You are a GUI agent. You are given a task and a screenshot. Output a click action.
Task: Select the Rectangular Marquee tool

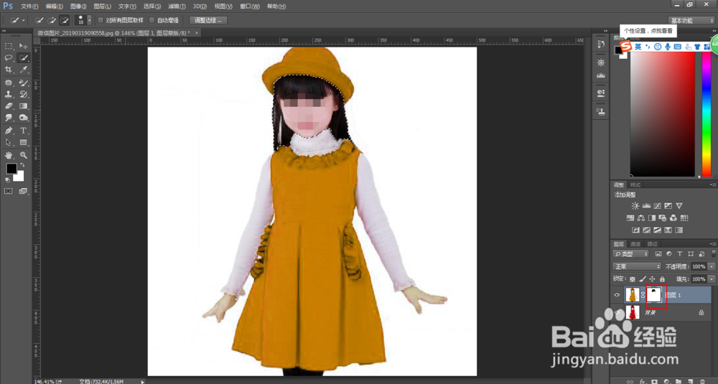pos(8,46)
